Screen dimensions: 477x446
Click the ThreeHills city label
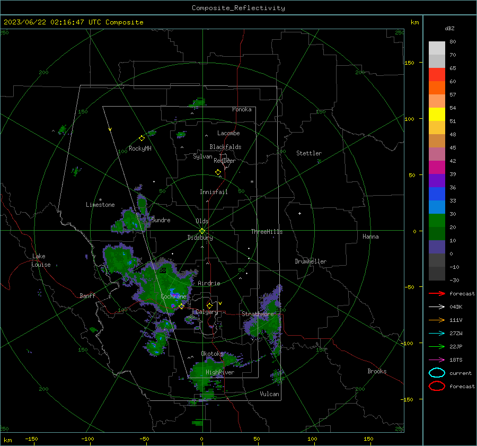point(267,232)
